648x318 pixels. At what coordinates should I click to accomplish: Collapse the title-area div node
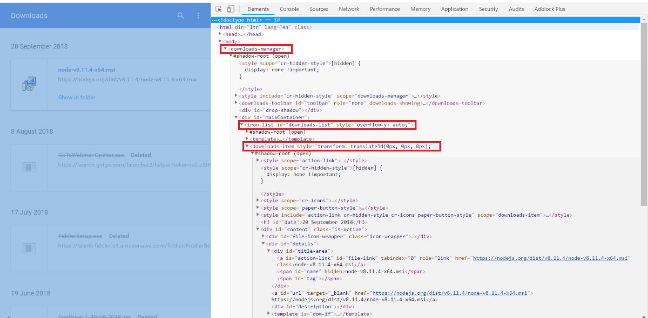click(269, 251)
